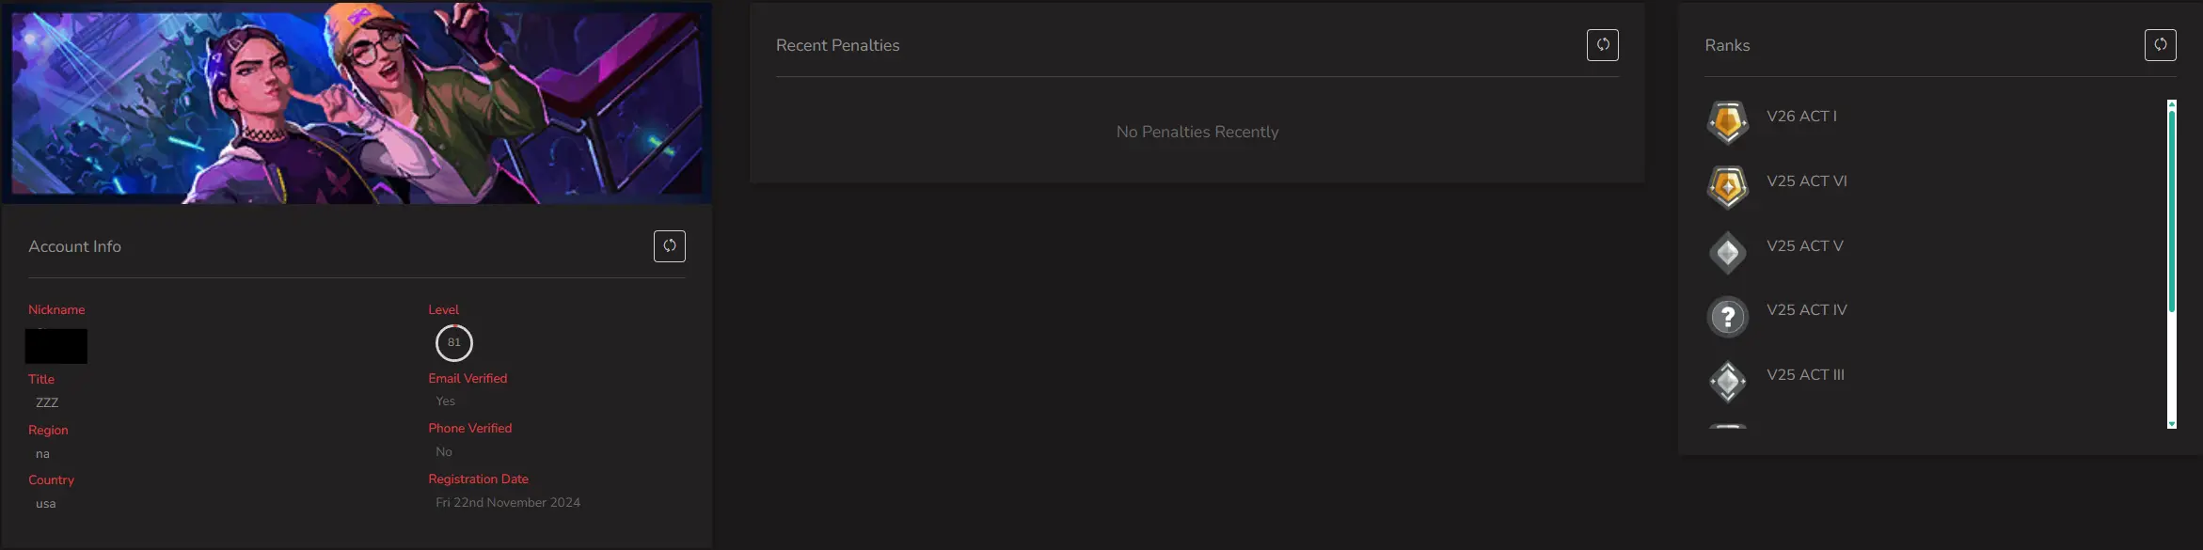The height and width of the screenshot is (550, 2203).
Task: Click the ZZZ title value
Action: click(47, 402)
